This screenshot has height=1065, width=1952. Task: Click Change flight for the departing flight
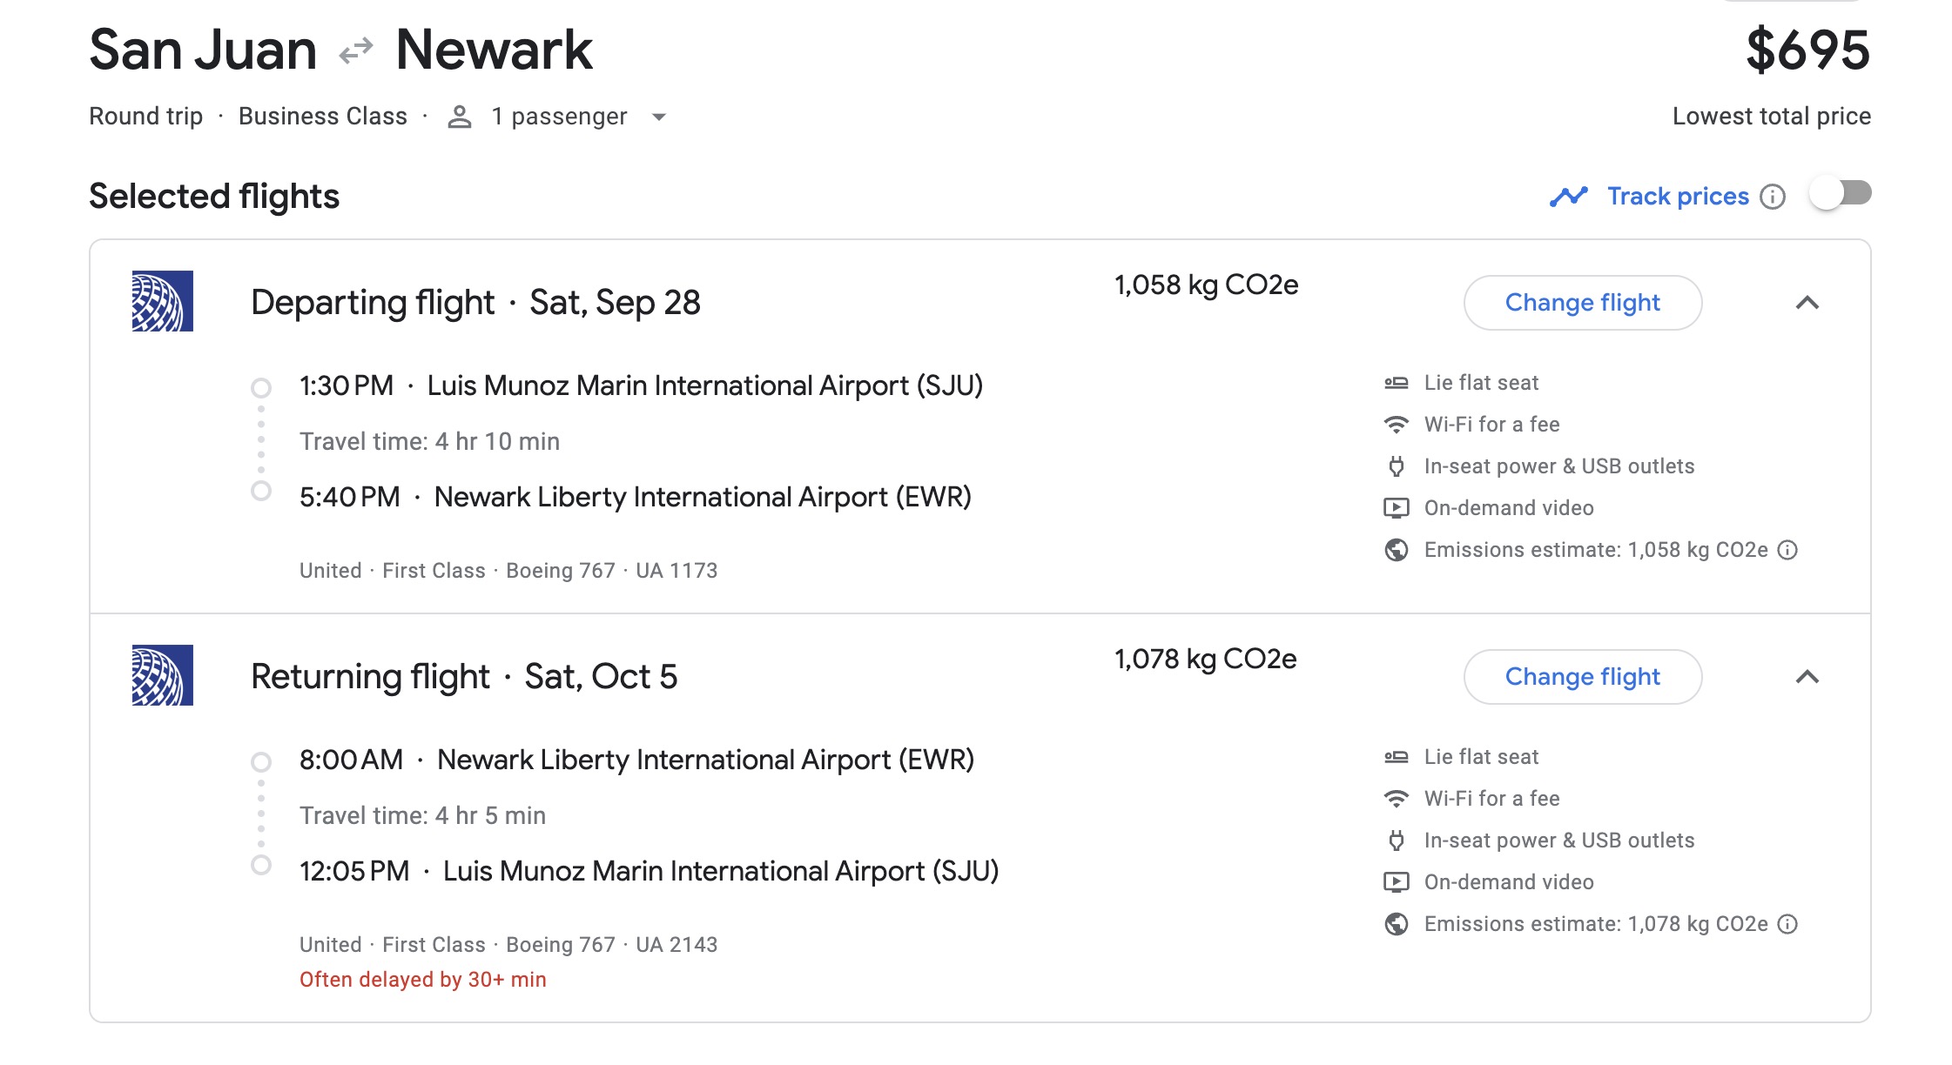pos(1582,303)
